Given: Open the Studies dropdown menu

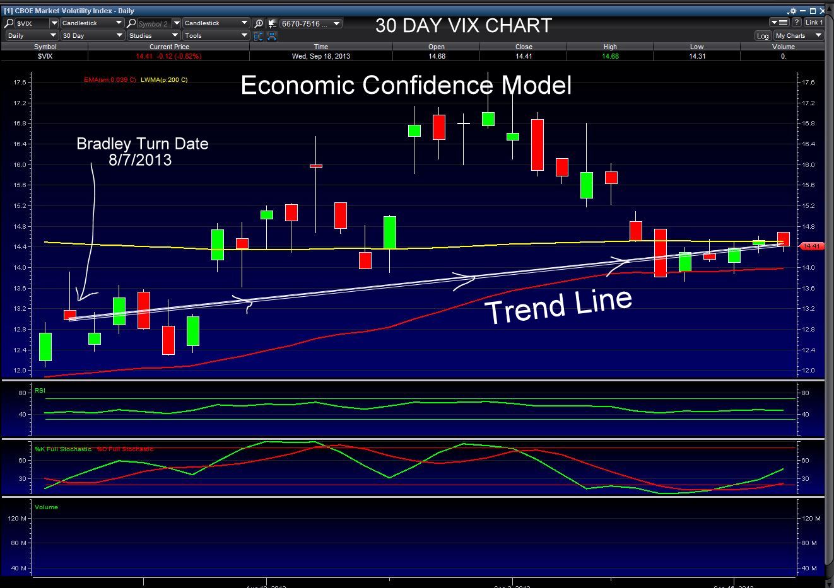Looking at the screenshot, I should click(153, 36).
